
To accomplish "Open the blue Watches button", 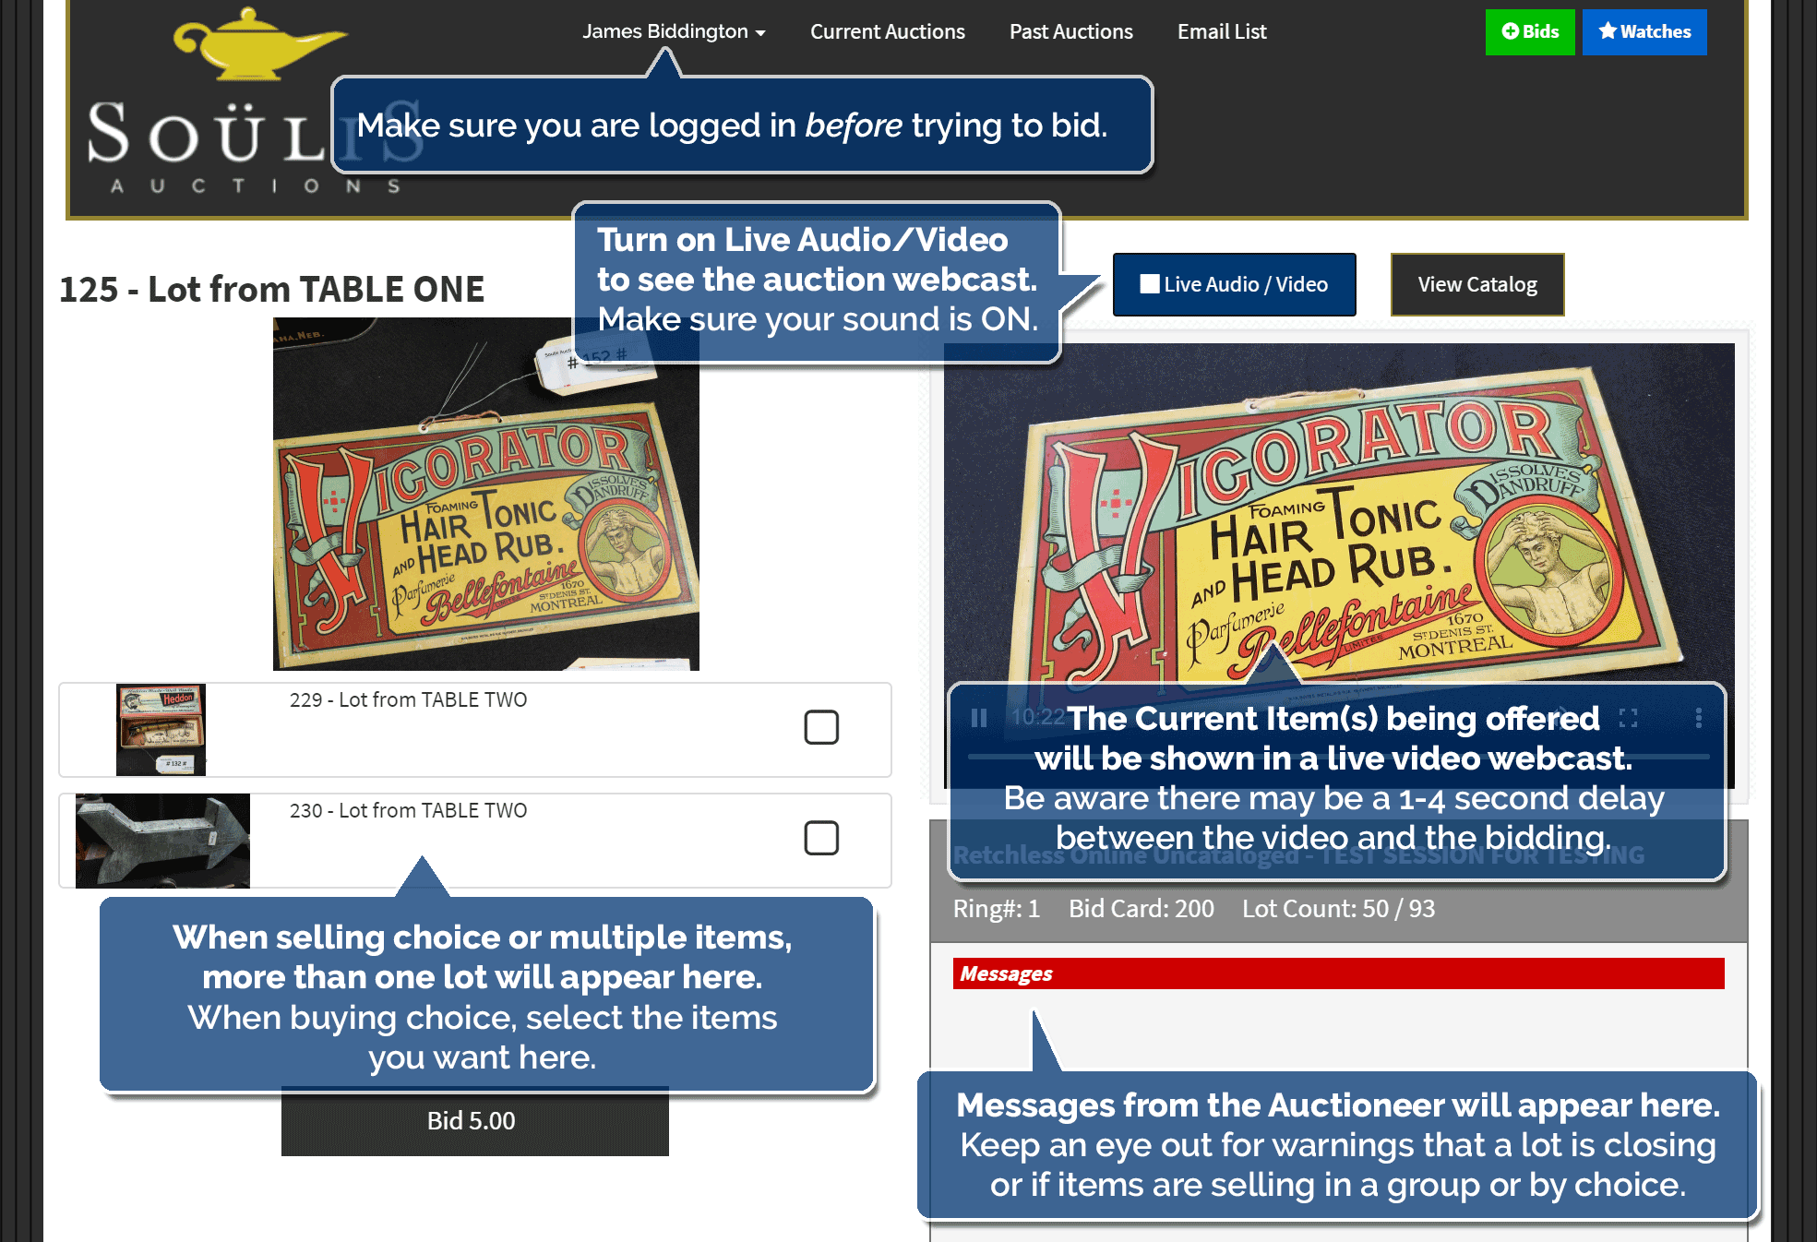I will pyautogui.click(x=1644, y=32).
